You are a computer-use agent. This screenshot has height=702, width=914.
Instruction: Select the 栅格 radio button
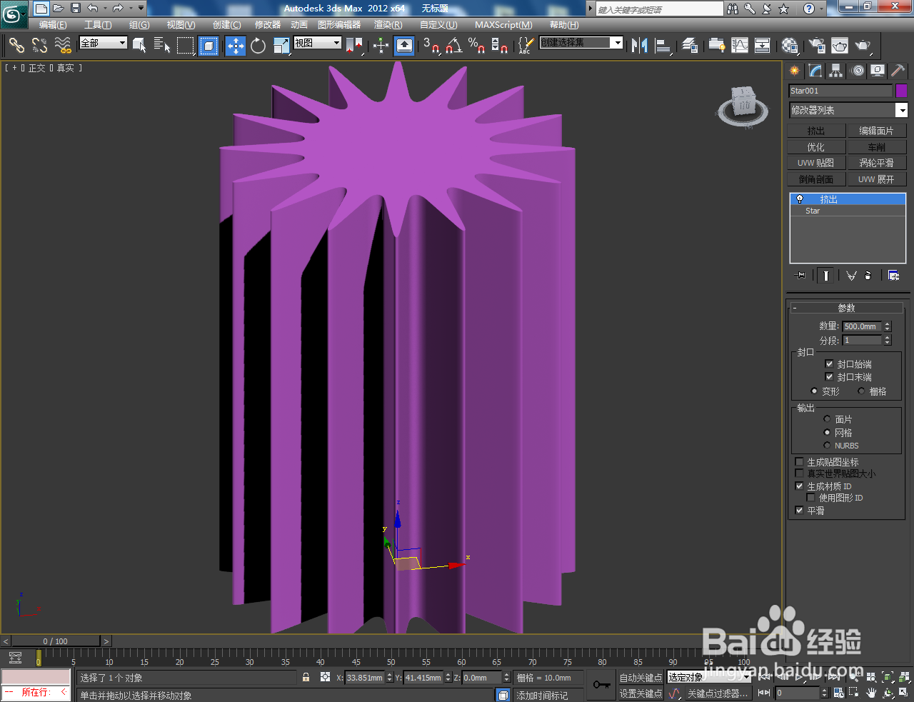click(861, 391)
